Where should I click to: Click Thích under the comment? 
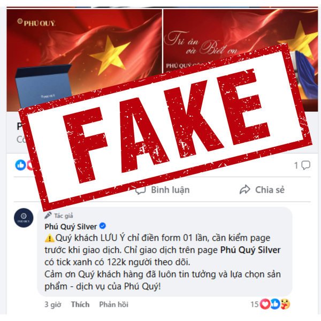80,304
